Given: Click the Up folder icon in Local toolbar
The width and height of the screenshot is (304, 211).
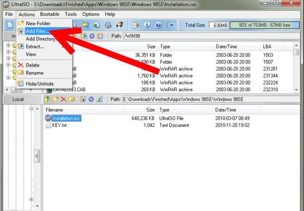Looking at the screenshot, I should pyautogui.click(x=47, y=99).
